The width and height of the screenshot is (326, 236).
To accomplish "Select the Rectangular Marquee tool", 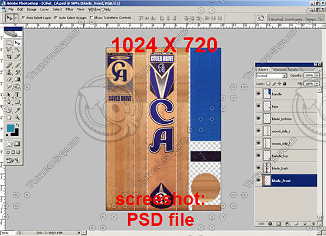I will pos(9,43).
